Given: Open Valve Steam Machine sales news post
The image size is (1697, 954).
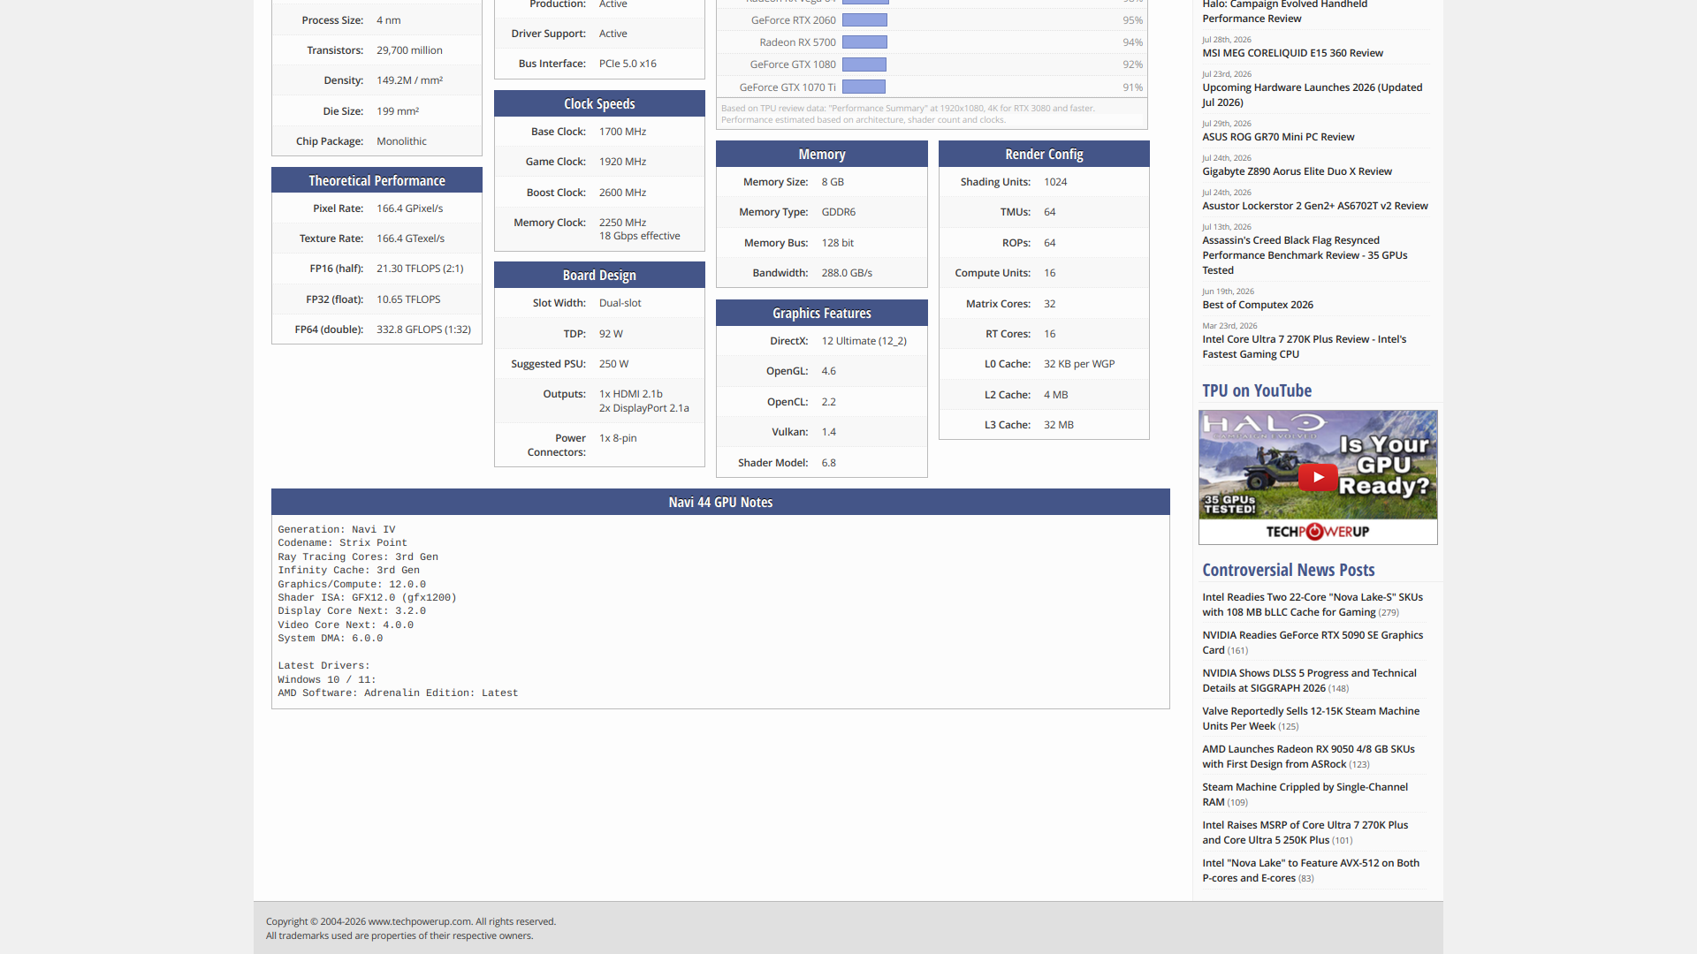Looking at the screenshot, I should (x=1311, y=718).
